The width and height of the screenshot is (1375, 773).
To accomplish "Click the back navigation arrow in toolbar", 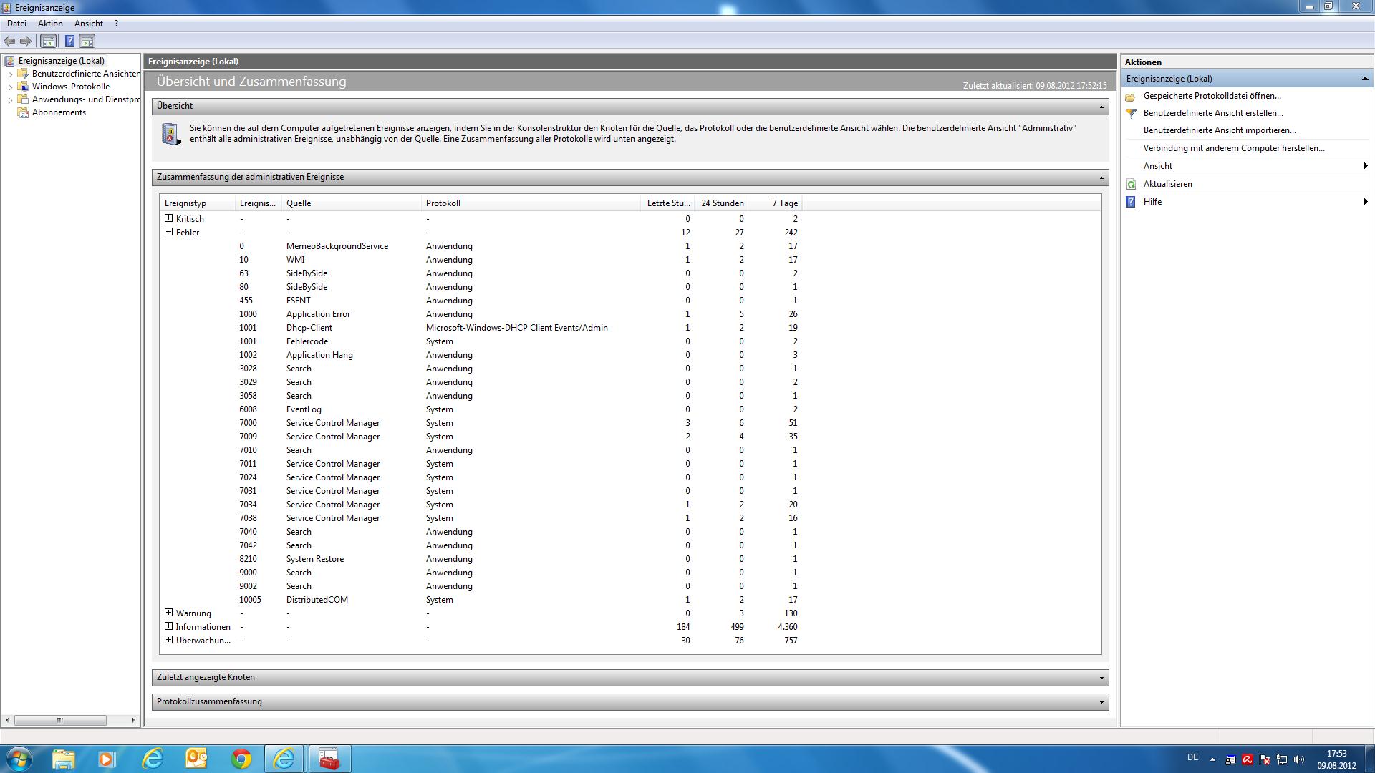I will (9, 41).
